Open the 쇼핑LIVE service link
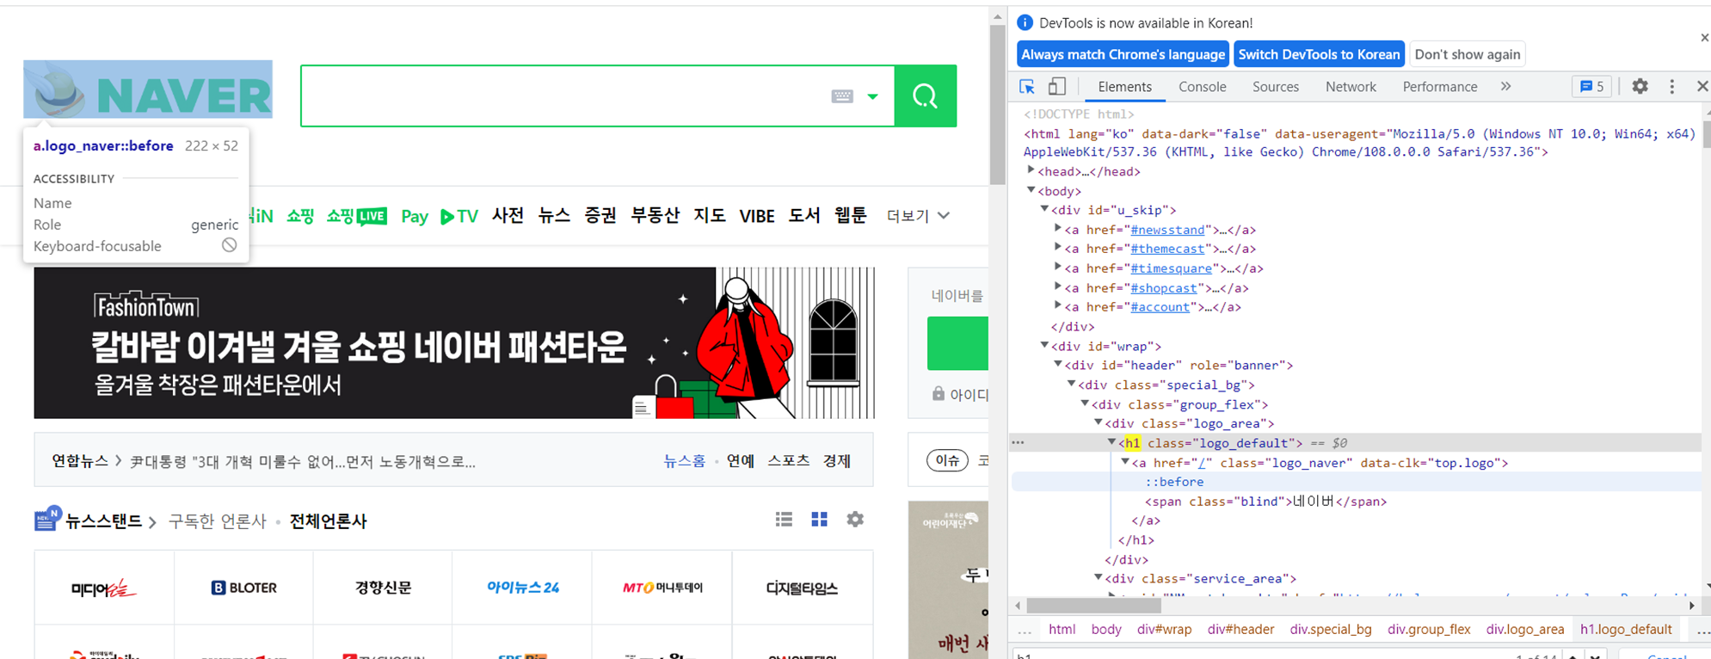Viewport: 1711px width, 659px height. click(356, 216)
